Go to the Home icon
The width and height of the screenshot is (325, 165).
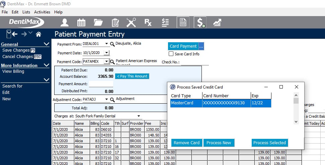38,34
